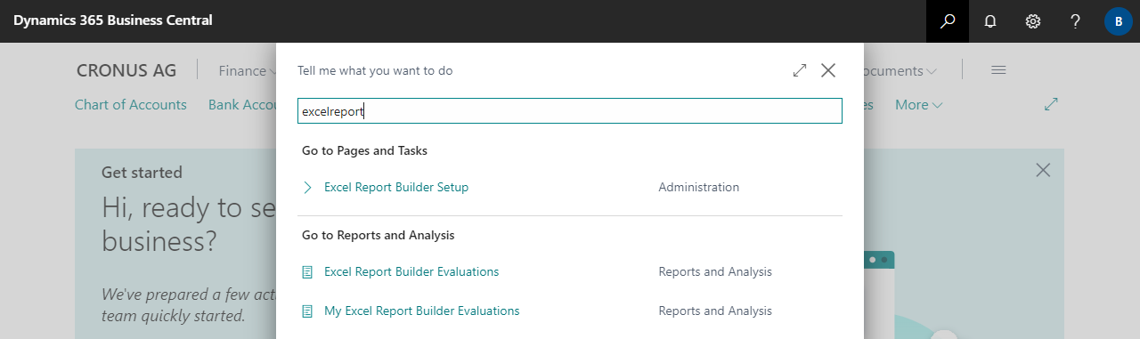Viewport: 1140px width, 339px height.
Task: Close the Tell Me dialog
Action: (x=828, y=70)
